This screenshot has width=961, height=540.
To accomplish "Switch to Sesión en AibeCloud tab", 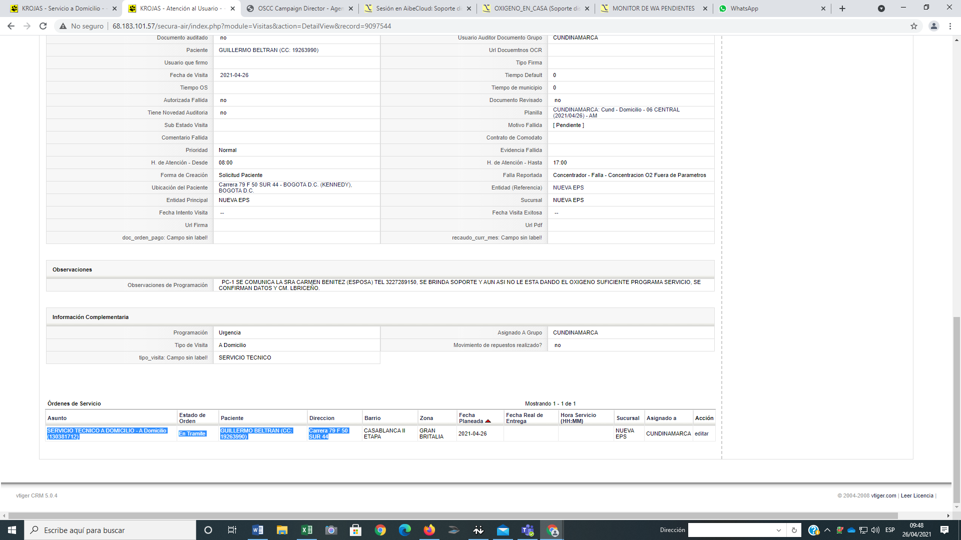I will tap(418, 8).
